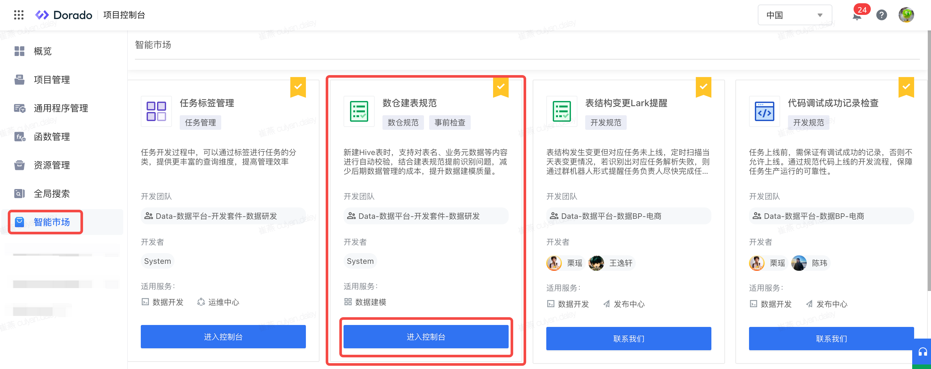This screenshot has height=369, width=931.
Task: Click the help question mark icon
Action: [881, 15]
